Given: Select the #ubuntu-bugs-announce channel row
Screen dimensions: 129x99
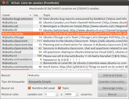Looking at the screenshot, I should click(64, 19).
